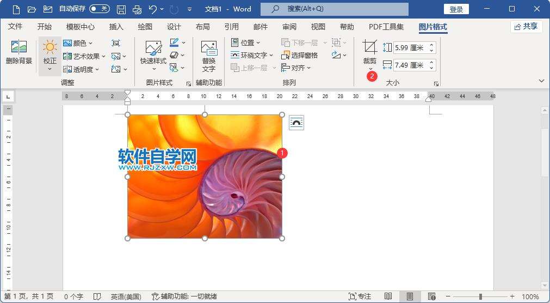Click the email send icon in quick access
The width and height of the screenshot is (550, 303).
[x=48, y=9]
